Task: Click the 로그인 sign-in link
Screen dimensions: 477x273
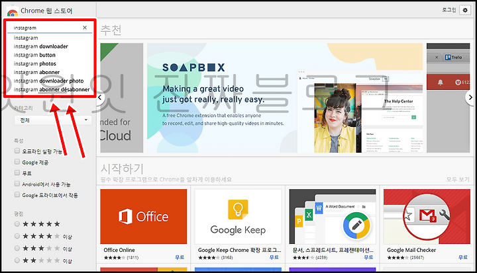Action: coord(449,10)
